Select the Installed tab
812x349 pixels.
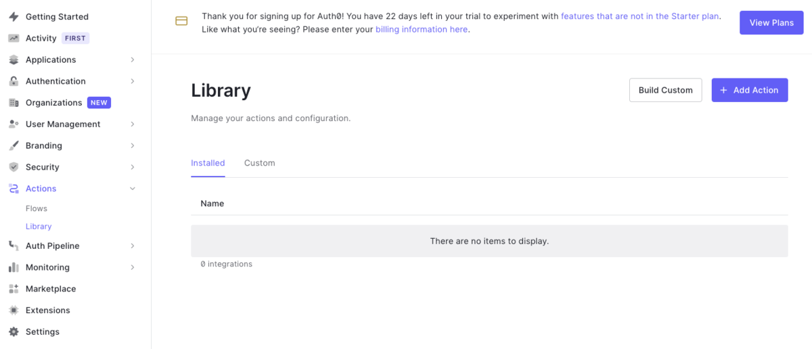[208, 163]
